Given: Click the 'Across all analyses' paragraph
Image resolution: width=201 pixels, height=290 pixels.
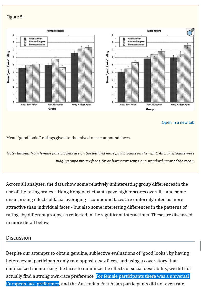Looking at the screenshot, I should (x=99, y=203).
